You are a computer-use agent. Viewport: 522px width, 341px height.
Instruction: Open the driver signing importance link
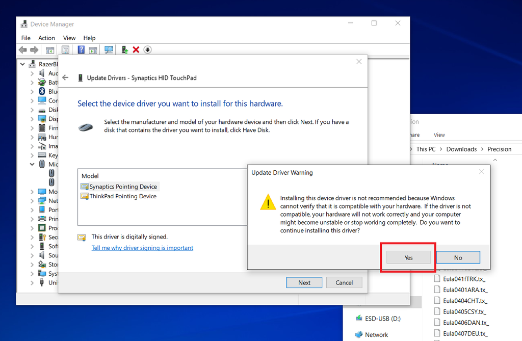142,248
